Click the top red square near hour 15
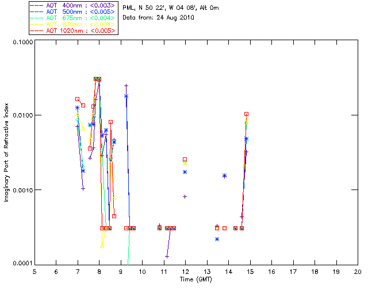 [x=246, y=114]
